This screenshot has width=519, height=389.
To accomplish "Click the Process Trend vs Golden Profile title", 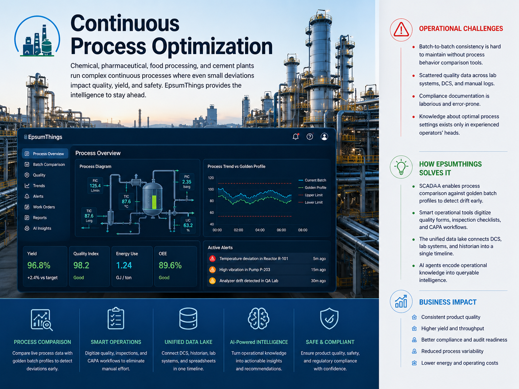I will pos(237,167).
